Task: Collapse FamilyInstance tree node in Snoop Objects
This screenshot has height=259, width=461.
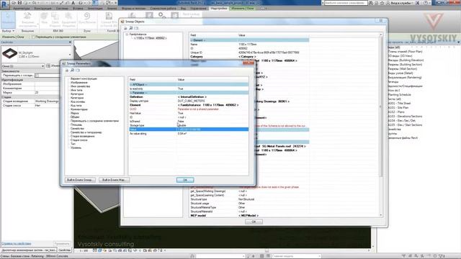Action: pyautogui.click(x=127, y=35)
